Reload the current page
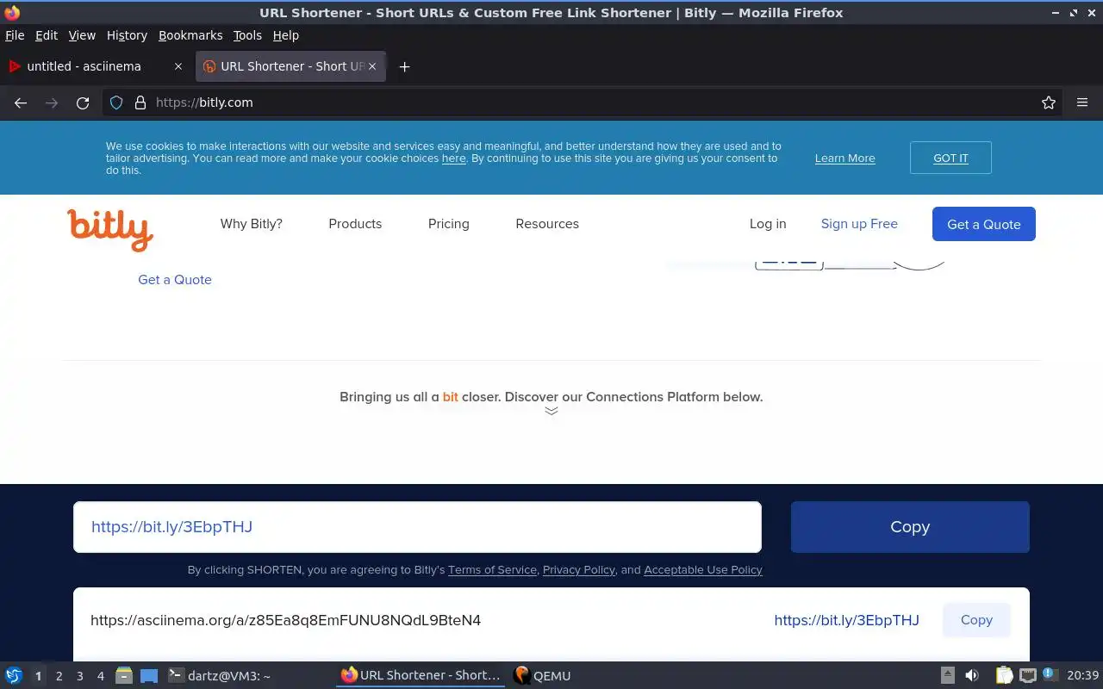The image size is (1103, 689). [83, 102]
